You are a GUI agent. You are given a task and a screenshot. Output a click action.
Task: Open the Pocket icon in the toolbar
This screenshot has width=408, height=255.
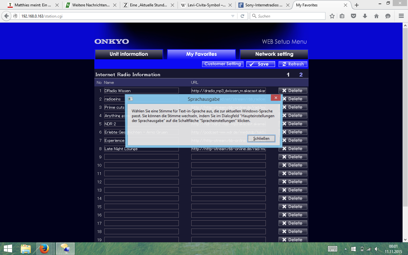pyautogui.click(x=353, y=16)
